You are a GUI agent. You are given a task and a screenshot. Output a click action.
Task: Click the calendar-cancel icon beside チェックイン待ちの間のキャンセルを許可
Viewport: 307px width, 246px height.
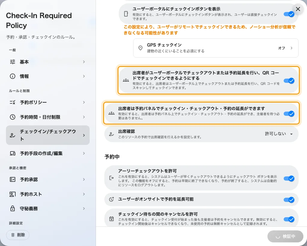(112, 219)
